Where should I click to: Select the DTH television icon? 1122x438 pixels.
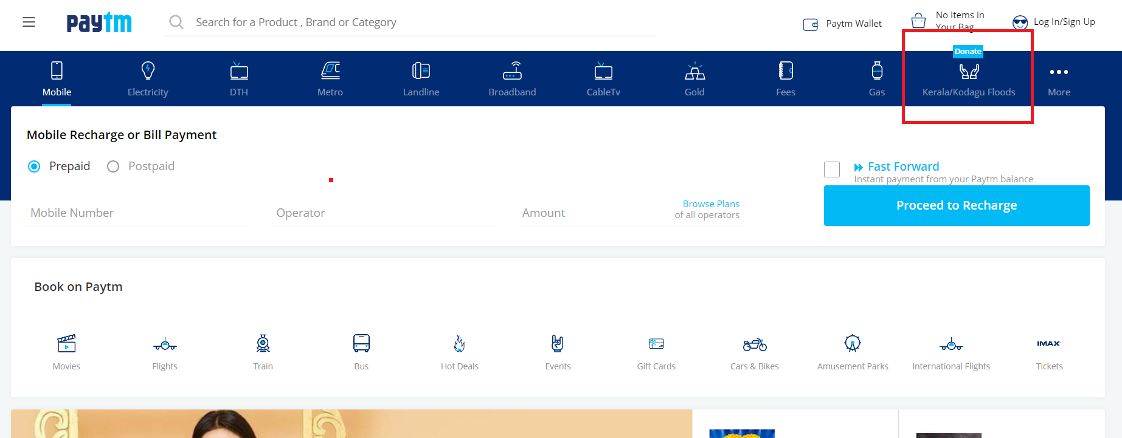[x=239, y=70]
